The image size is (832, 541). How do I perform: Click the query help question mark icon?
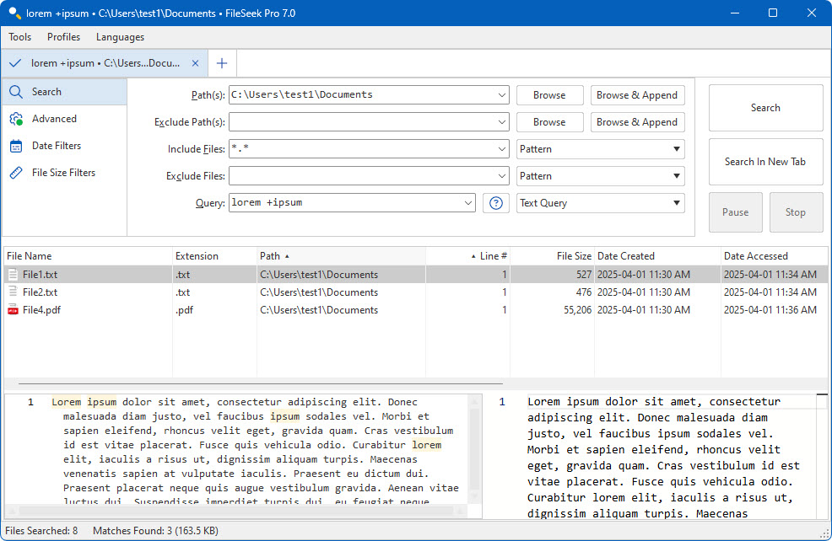[x=496, y=203]
